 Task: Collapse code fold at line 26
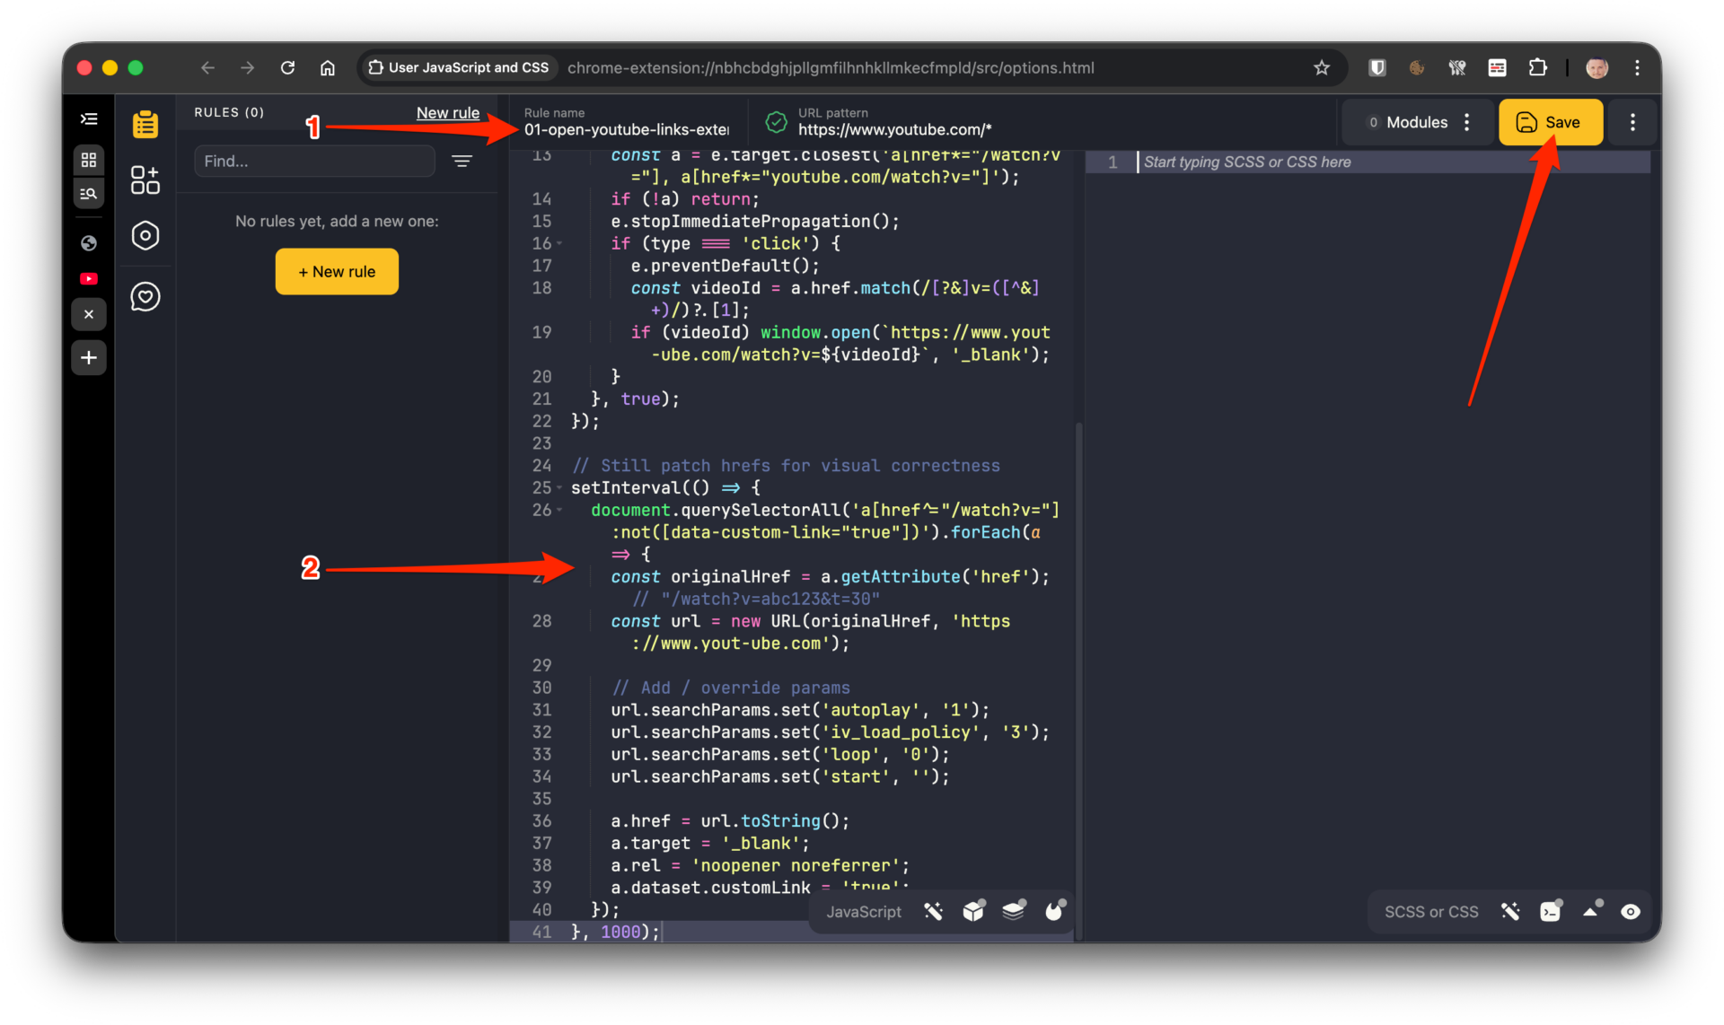pos(559,511)
